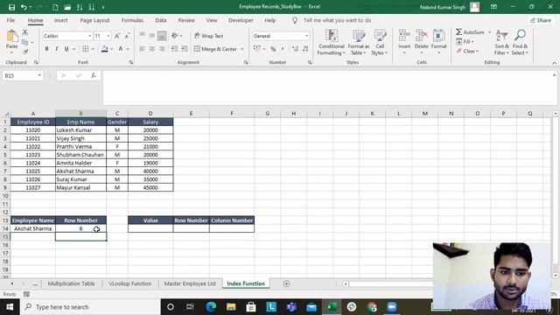The height and width of the screenshot is (315, 560).
Task: Open the font size dropdown
Action: 108,36
